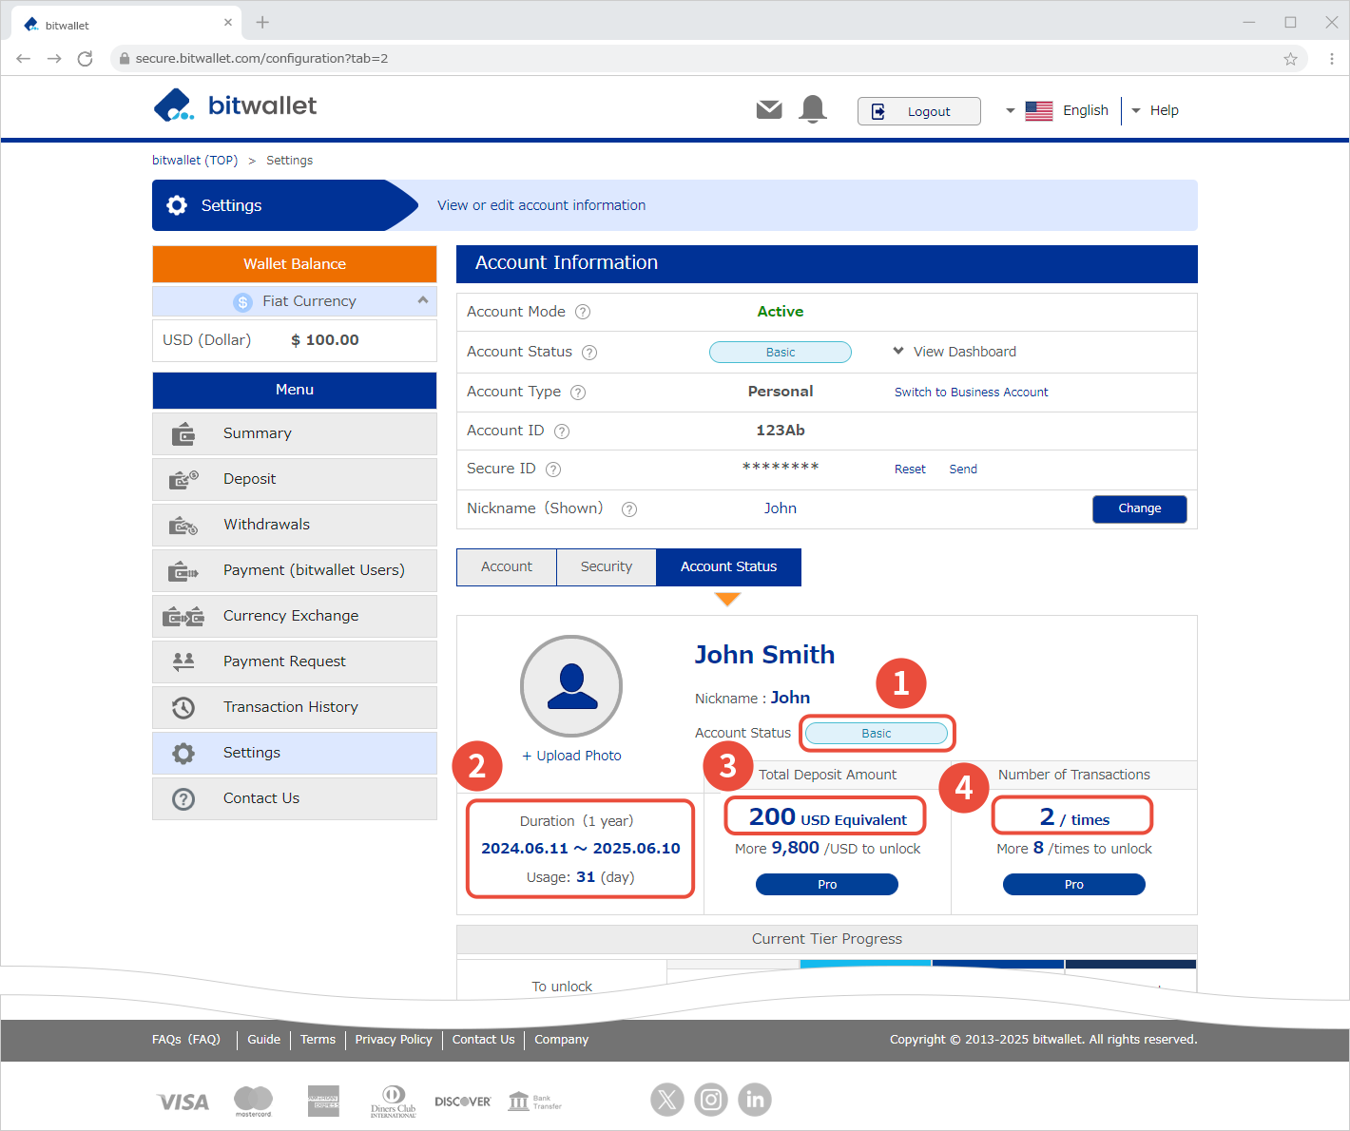Click Switch to Business Account link
1350x1131 pixels.
click(x=971, y=392)
